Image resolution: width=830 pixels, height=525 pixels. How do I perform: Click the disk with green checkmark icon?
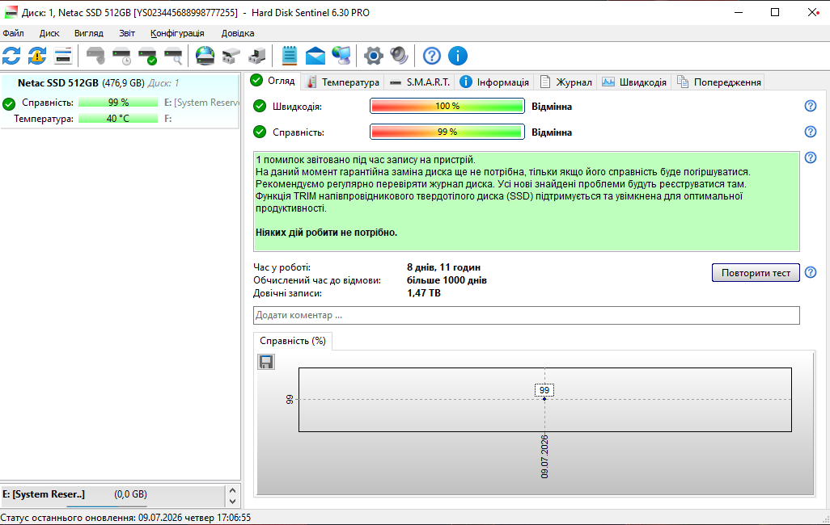(148, 56)
